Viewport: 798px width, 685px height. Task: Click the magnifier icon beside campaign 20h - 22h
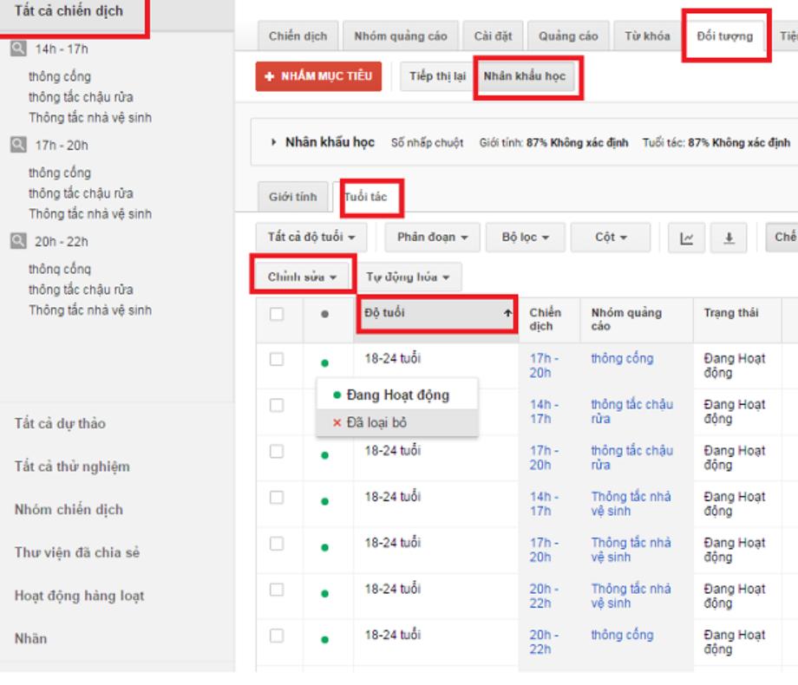(x=18, y=241)
